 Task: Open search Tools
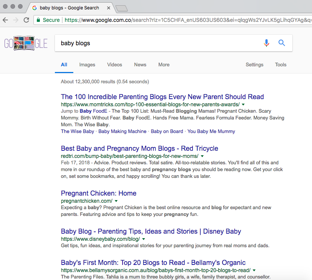[280, 64]
